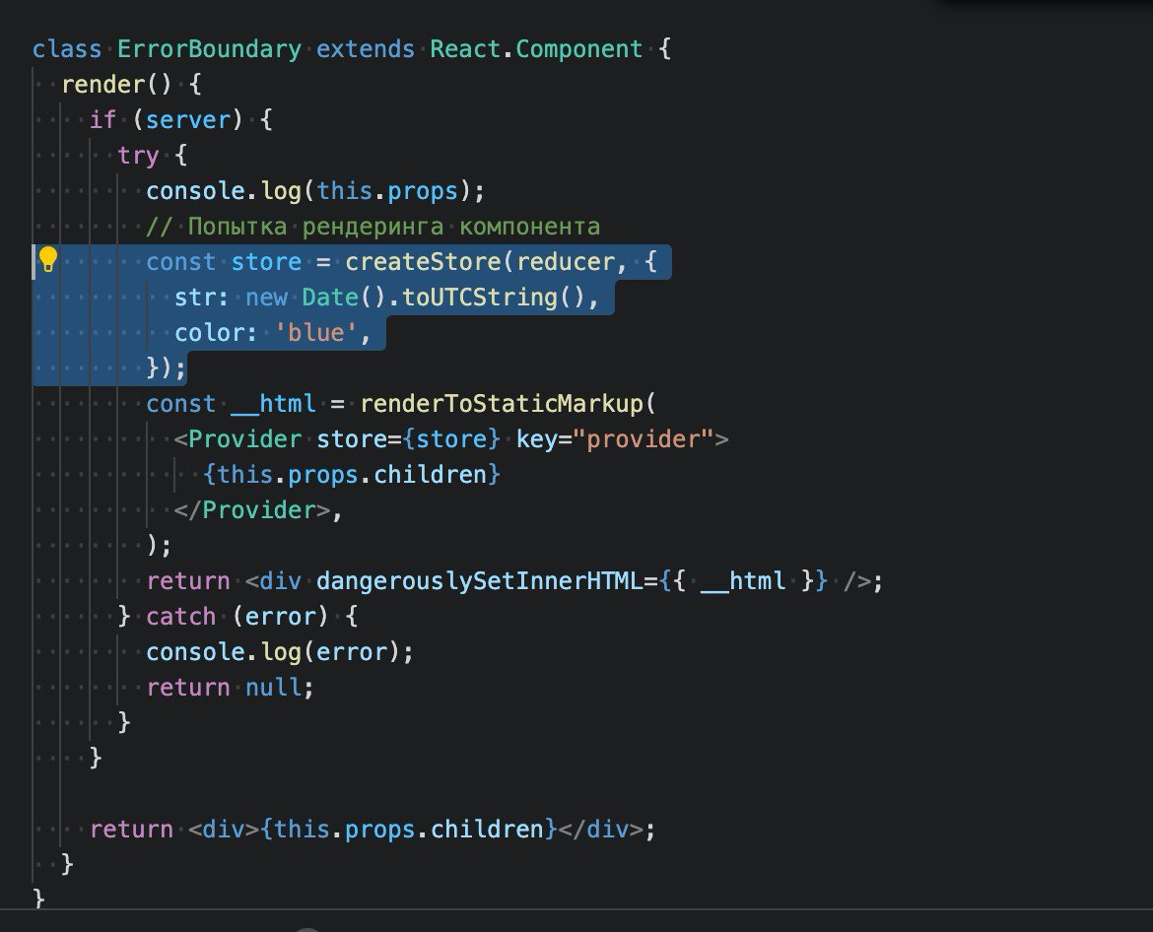
Task: Click the "provider" key string value
Action: pos(644,438)
